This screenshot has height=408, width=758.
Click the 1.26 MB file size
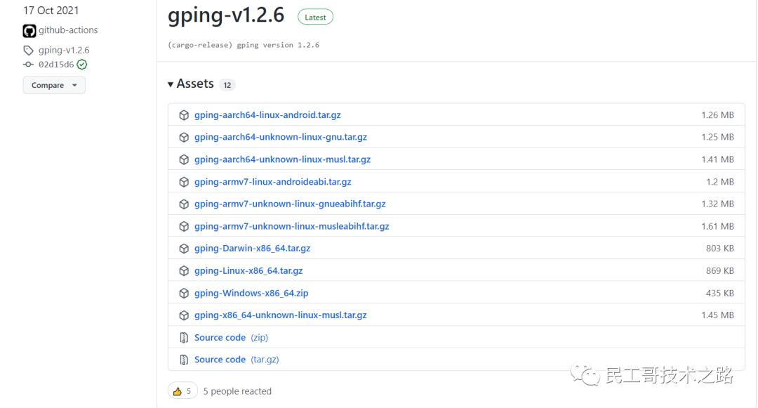click(x=717, y=115)
